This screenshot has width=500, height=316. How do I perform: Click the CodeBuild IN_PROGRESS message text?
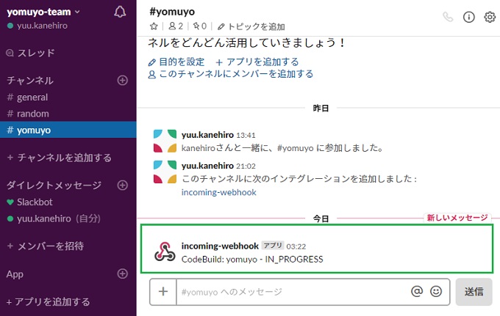pyautogui.click(x=252, y=260)
